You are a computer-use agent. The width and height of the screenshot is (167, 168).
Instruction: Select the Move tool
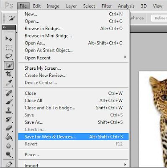pos(9,39)
